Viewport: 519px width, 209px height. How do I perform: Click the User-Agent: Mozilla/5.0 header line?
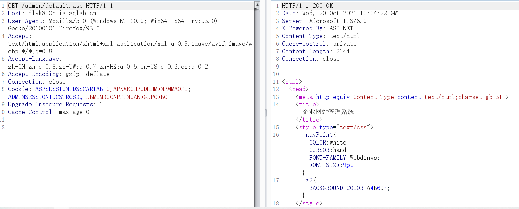pos(113,21)
